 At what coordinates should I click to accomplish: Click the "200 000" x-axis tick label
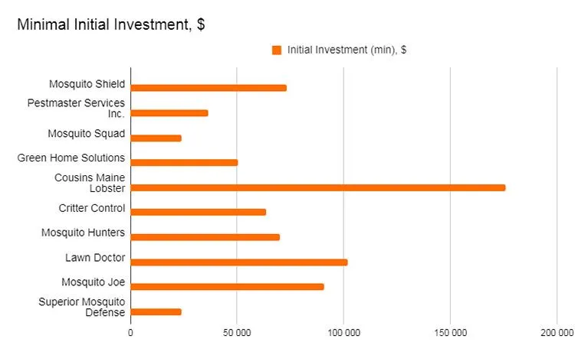[556, 333]
